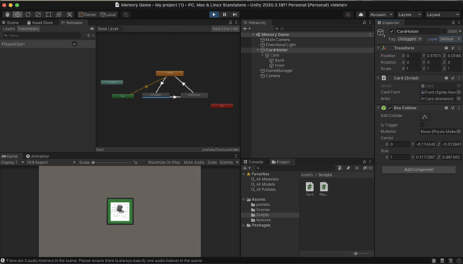463x264 pixels.
Task: Toggle the Static checkbox
Action: [x=443, y=31]
